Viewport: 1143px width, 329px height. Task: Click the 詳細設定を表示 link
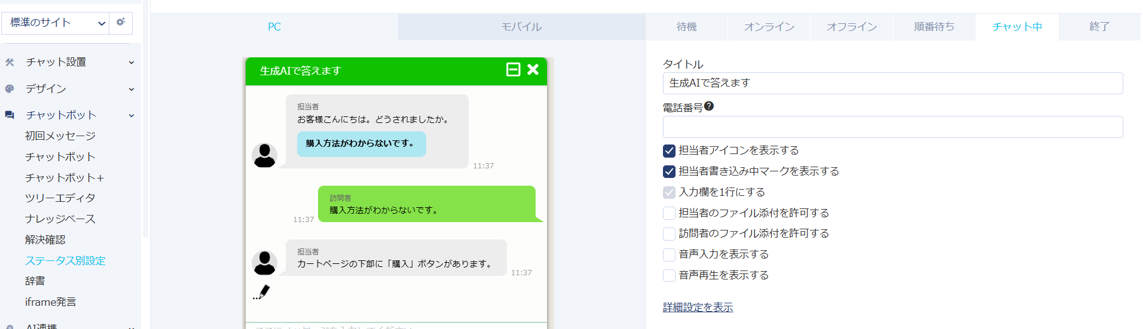point(698,308)
